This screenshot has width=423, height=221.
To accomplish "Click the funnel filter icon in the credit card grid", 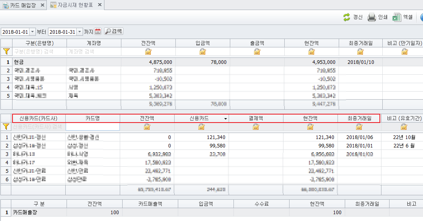I will (x=6, y=127).
